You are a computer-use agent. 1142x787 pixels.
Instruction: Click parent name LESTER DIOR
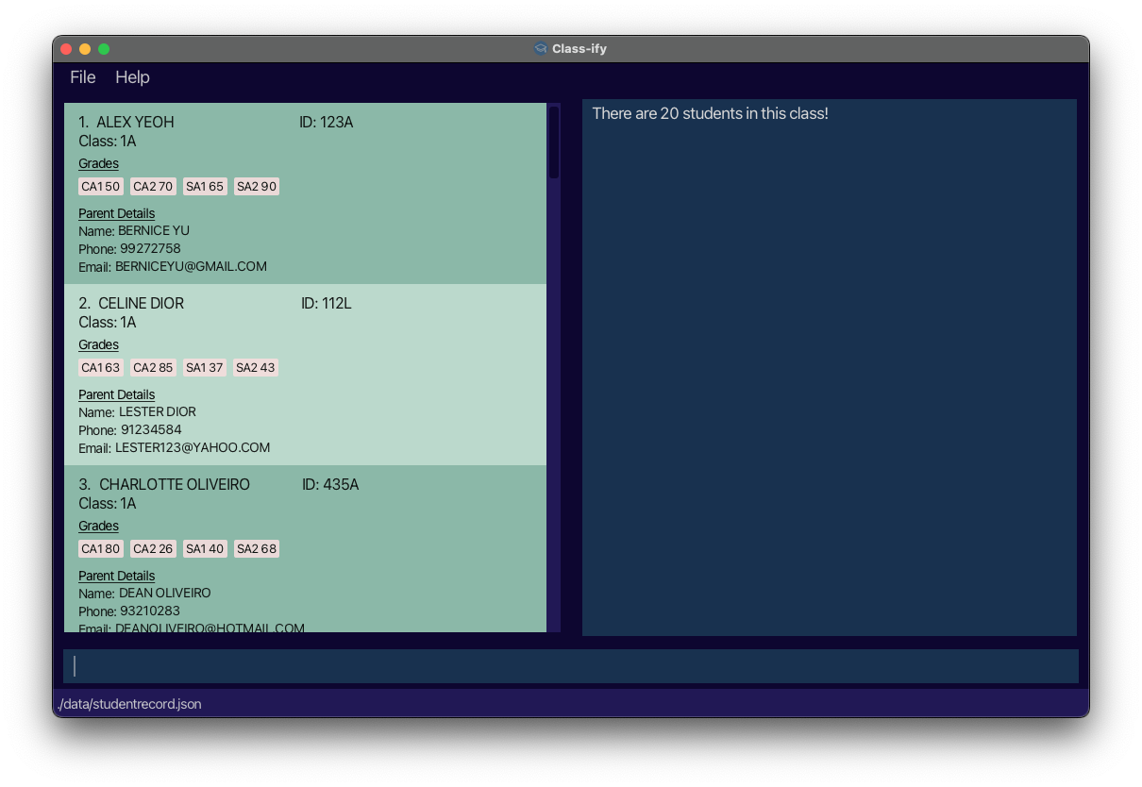point(158,412)
